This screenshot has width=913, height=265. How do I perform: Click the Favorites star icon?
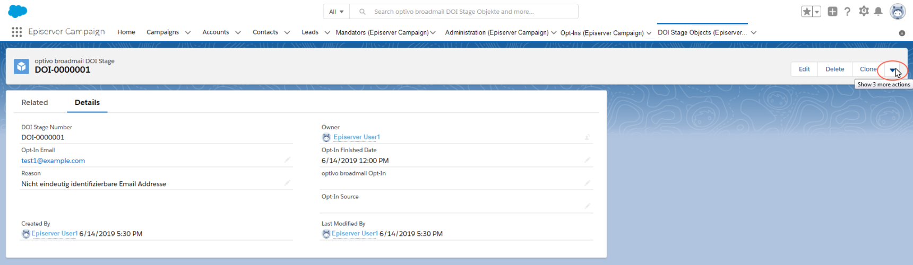[806, 12]
